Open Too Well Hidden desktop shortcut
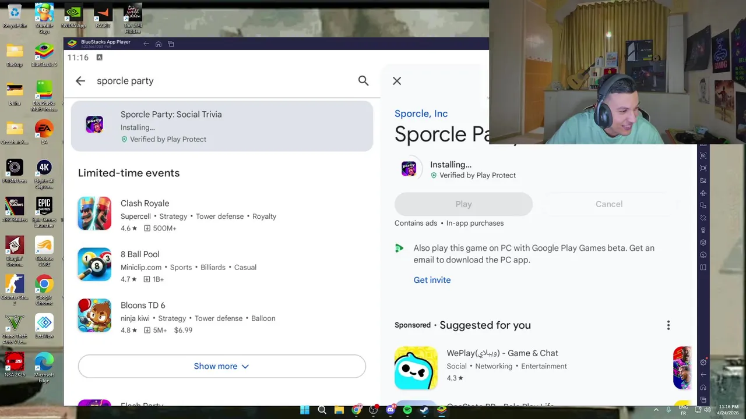The height and width of the screenshot is (419, 746). pyautogui.click(x=133, y=19)
